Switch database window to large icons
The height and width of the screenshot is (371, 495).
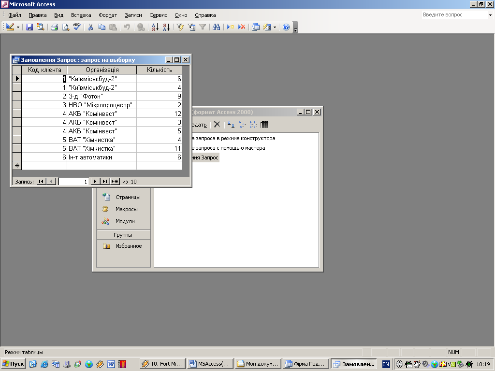231,125
